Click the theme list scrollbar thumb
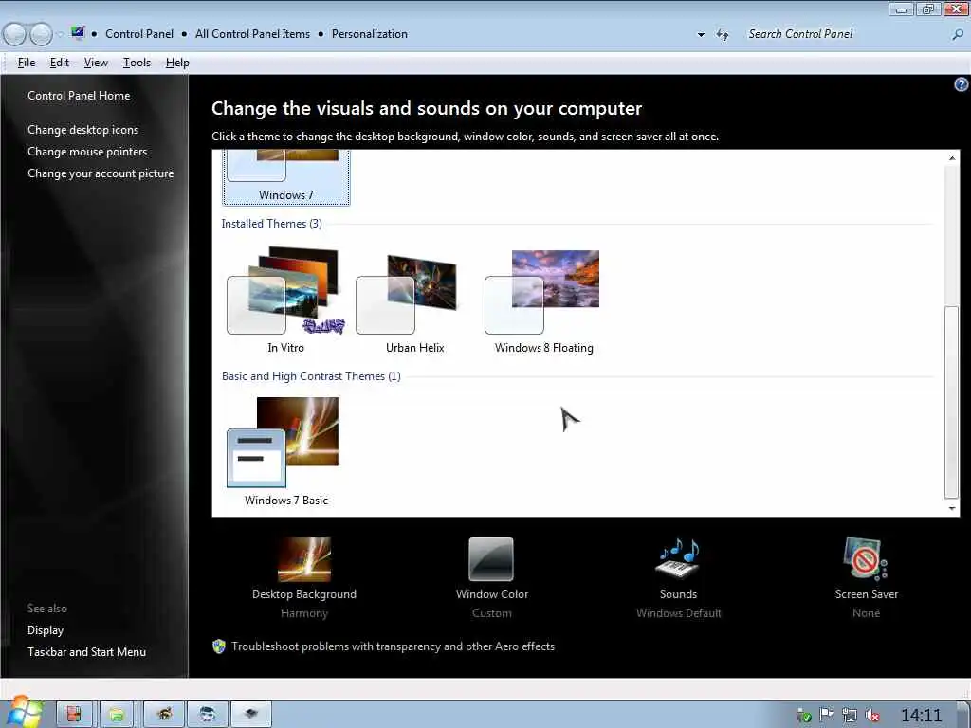Image resolution: width=971 pixels, height=728 pixels. [952, 401]
